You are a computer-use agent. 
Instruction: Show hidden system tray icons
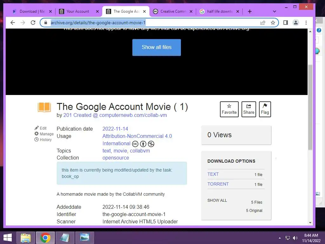280,238
